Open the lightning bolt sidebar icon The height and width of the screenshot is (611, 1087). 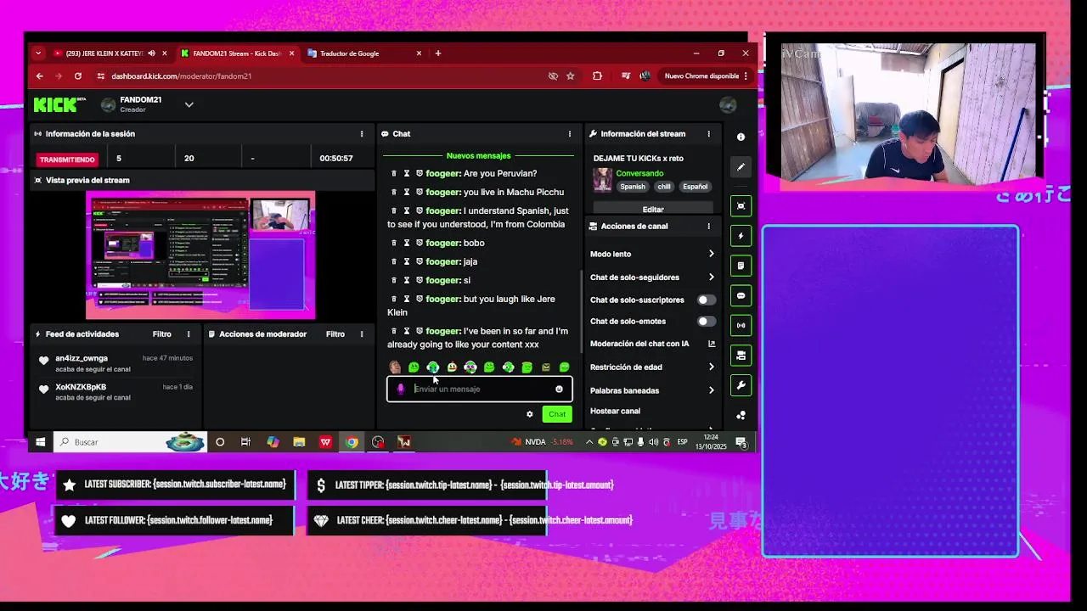pos(741,236)
